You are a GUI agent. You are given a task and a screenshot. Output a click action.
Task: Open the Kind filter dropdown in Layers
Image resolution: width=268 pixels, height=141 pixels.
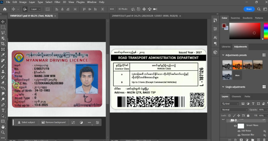click(x=230, y=104)
